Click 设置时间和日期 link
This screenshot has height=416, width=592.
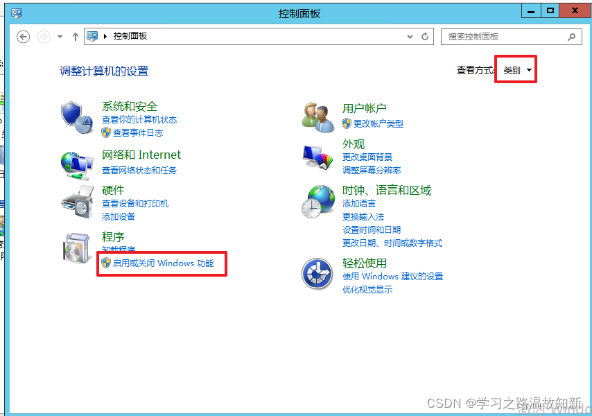click(x=372, y=230)
